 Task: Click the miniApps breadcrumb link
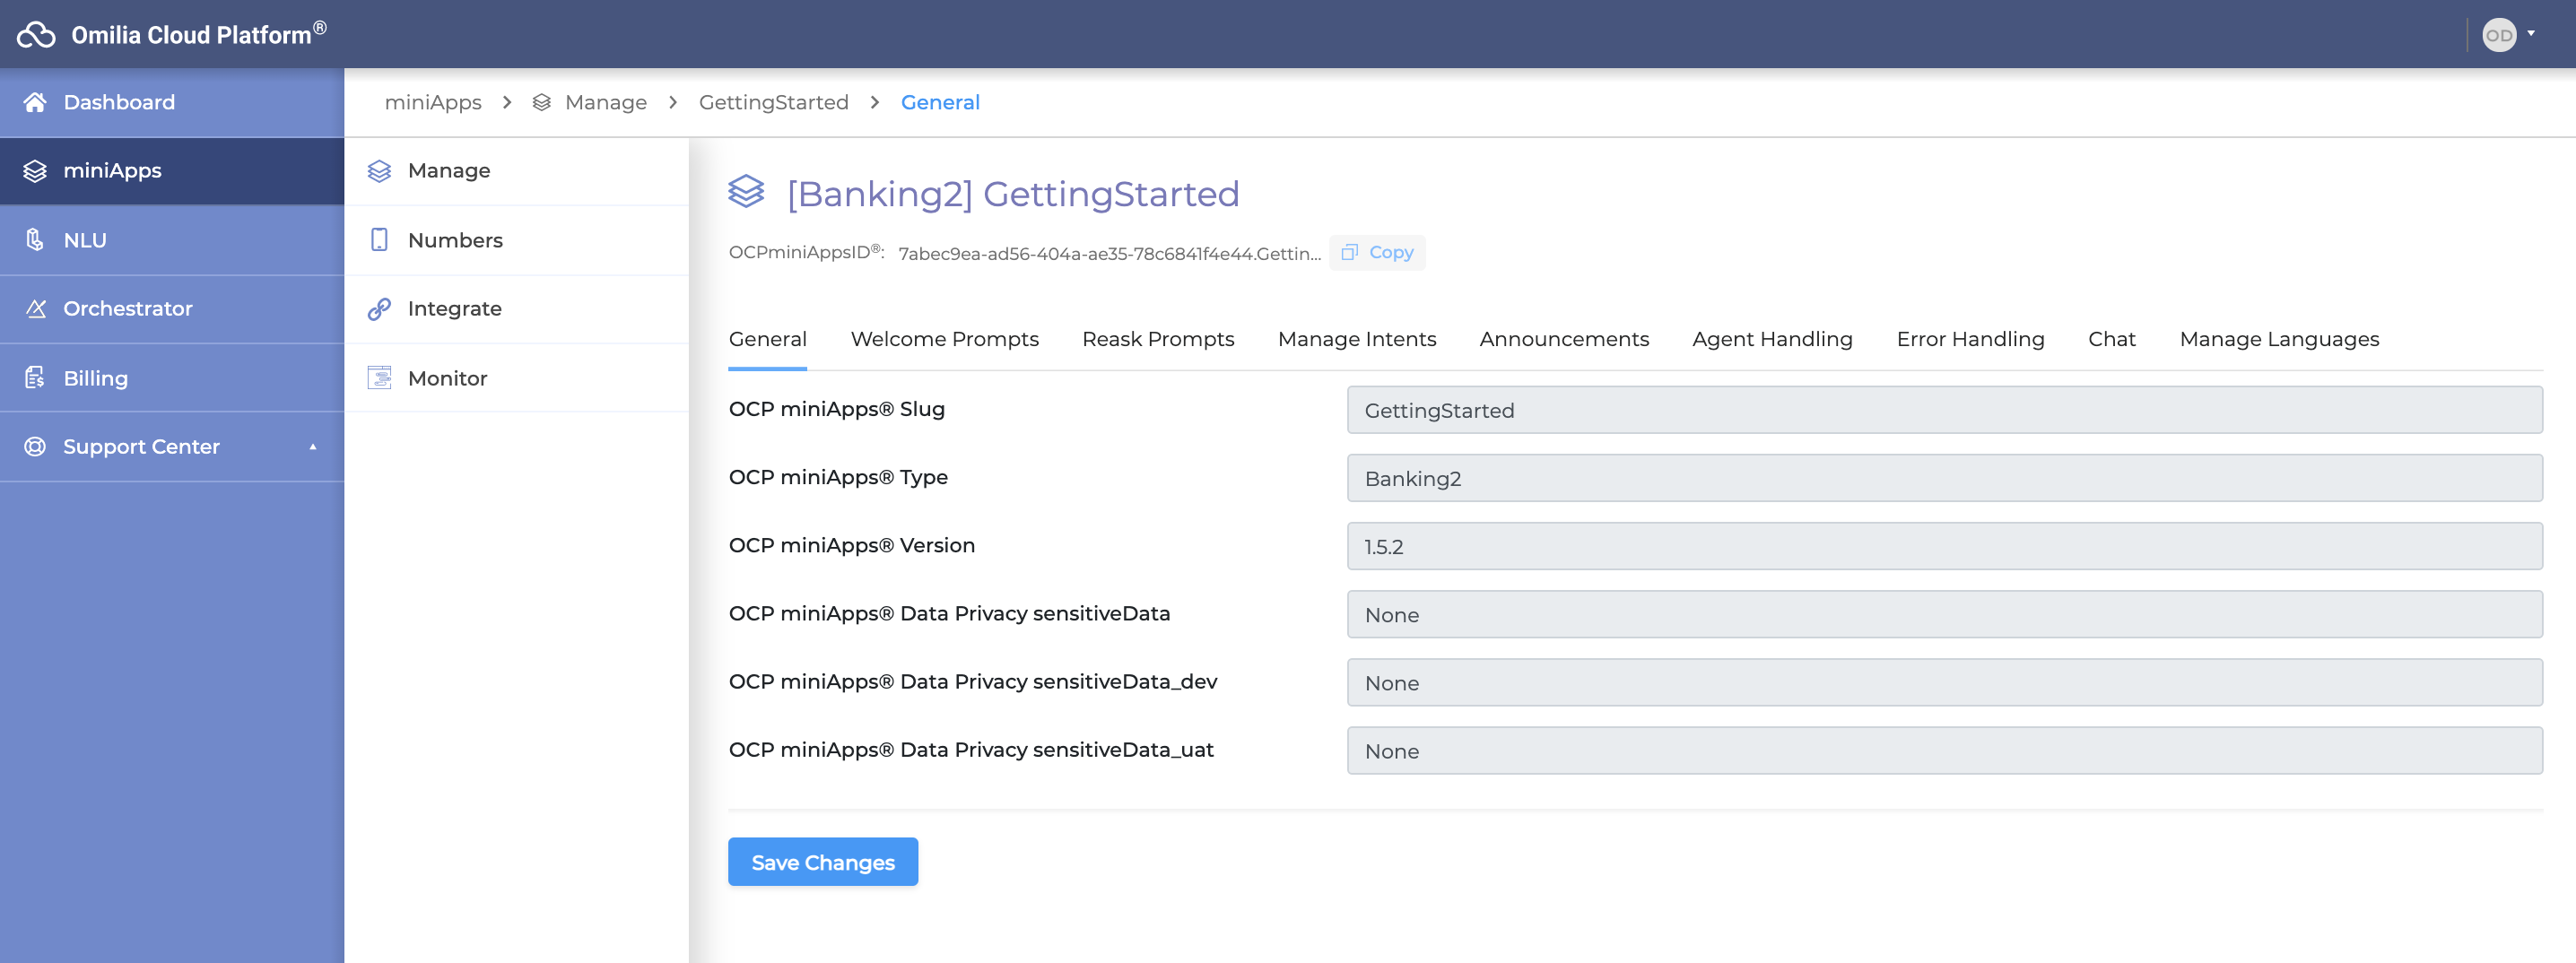[x=433, y=102]
